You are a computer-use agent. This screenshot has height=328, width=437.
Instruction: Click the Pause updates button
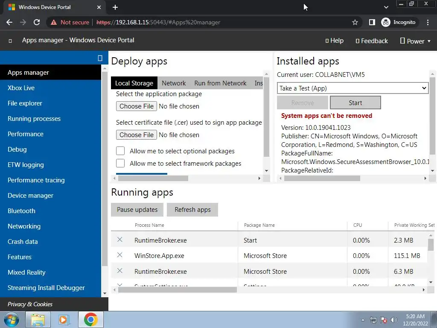pyautogui.click(x=137, y=209)
